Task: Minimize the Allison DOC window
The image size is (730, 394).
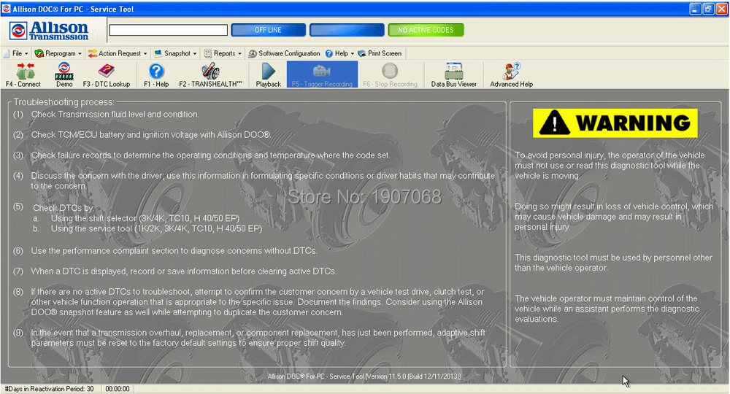Action: tap(695, 9)
